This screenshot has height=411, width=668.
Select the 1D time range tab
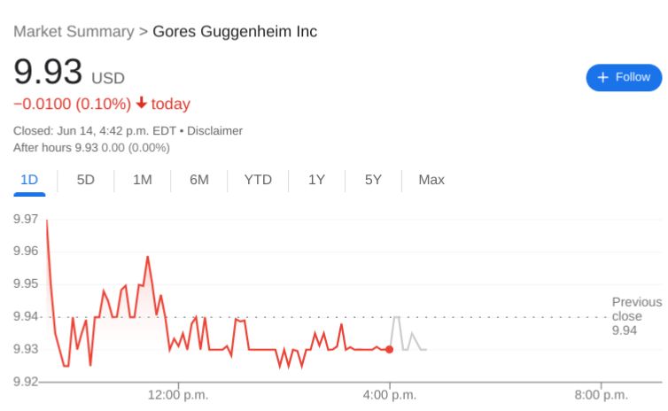coord(29,180)
